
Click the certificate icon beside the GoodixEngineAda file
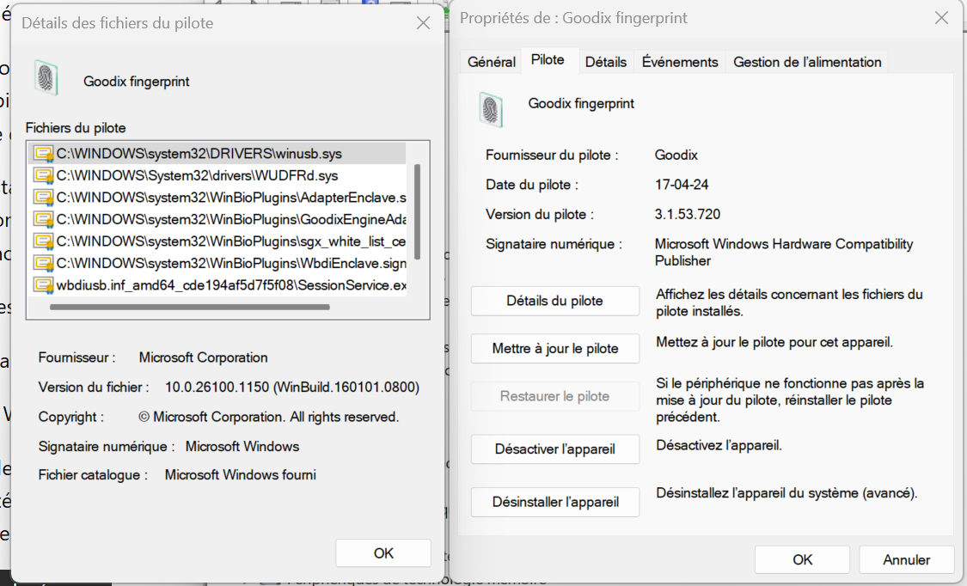coord(44,219)
